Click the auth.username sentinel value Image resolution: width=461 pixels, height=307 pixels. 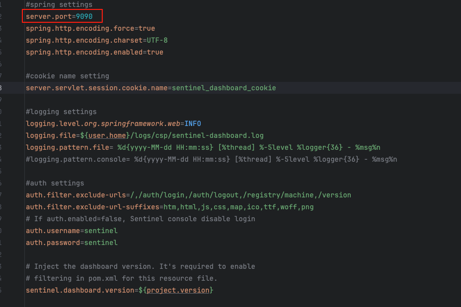pos(101,231)
